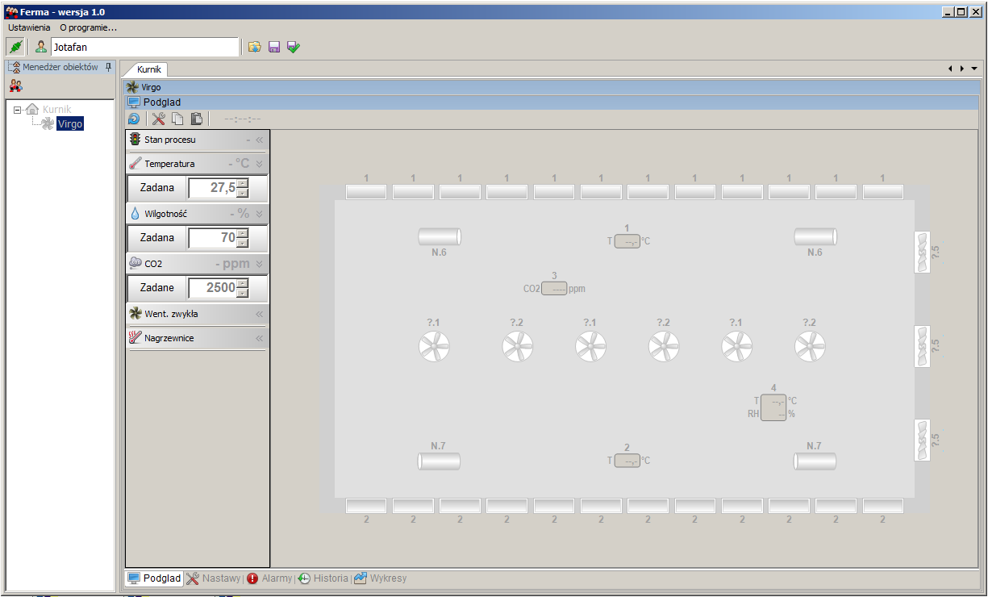
Task: Pin the Menedżer obiektów panel
Action: point(109,67)
